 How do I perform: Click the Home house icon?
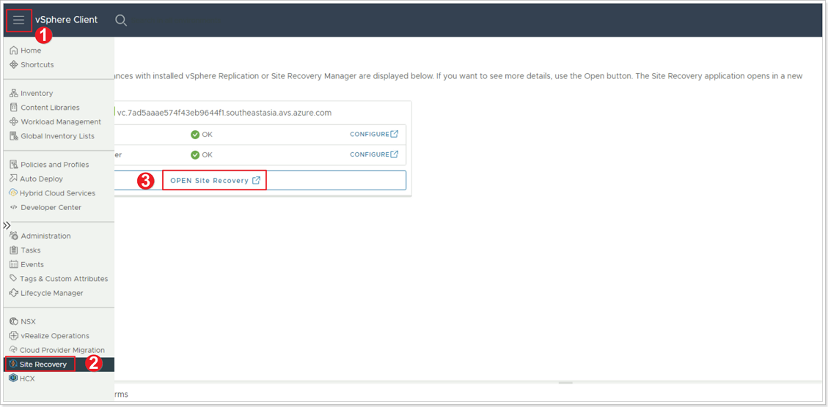pos(14,51)
